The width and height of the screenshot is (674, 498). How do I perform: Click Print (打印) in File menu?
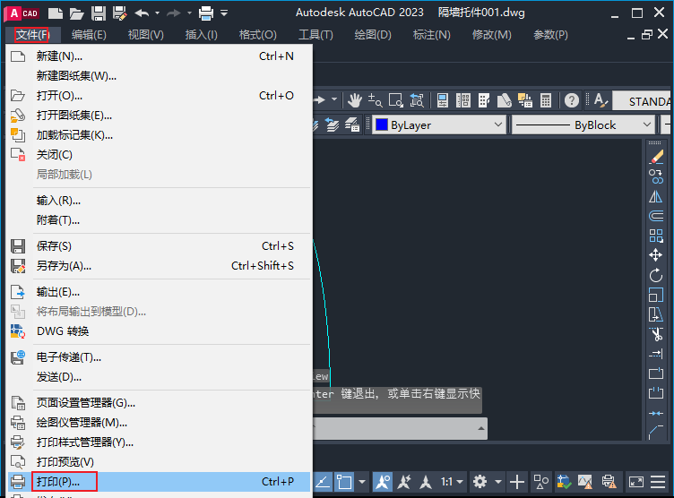click(58, 482)
